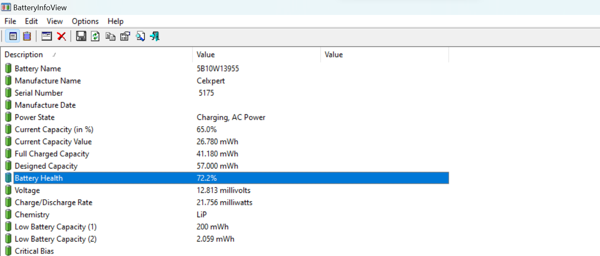Open Find using the magnifier icon
This screenshot has width=600, height=256.
(x=140, y=36)
